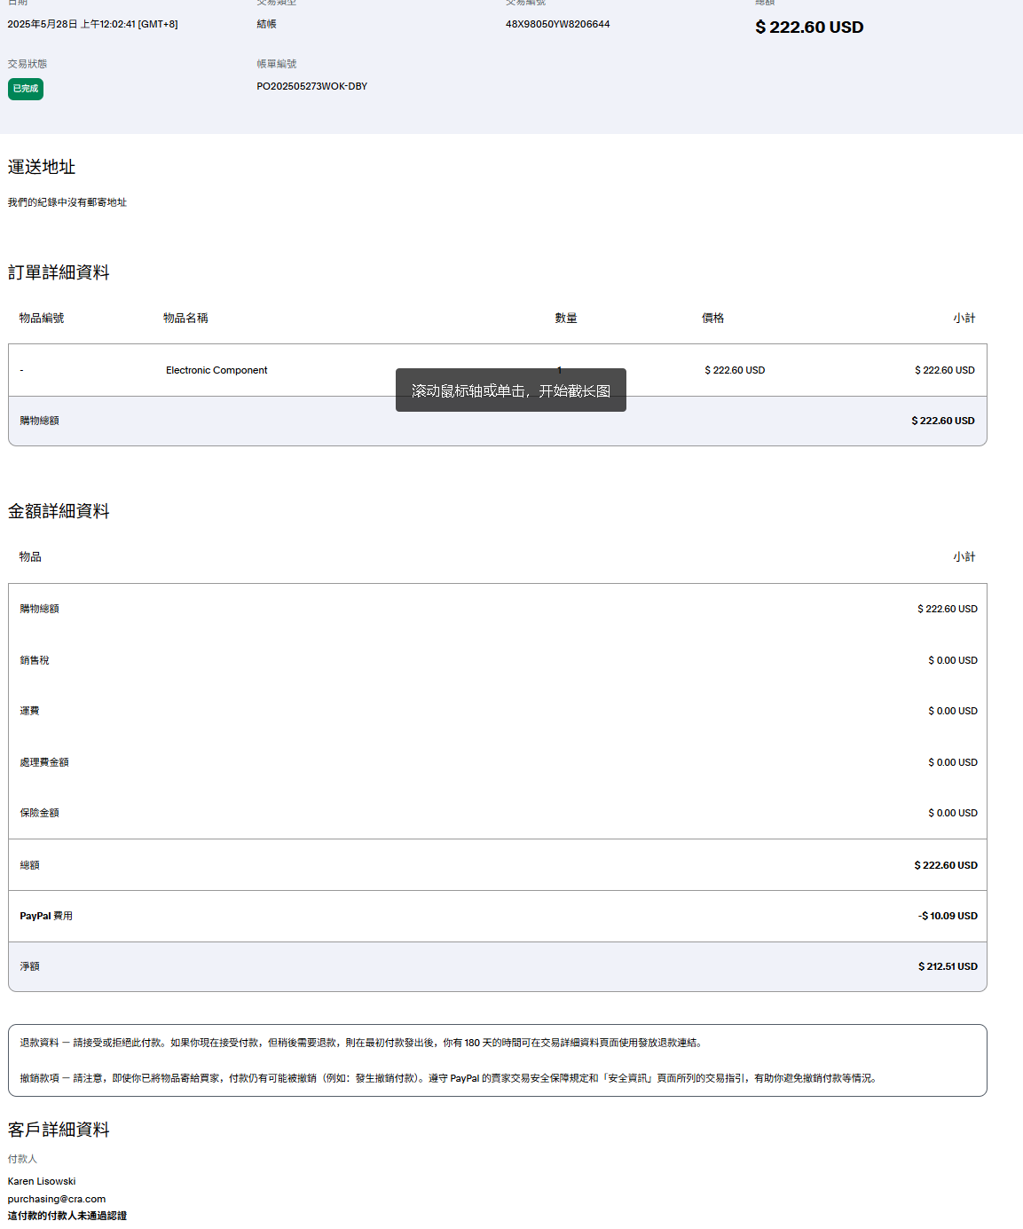Click the 運費 row label

click(30, 711)
